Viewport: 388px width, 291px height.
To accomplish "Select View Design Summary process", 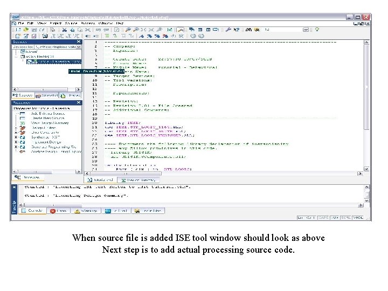I will click(50, 123).
